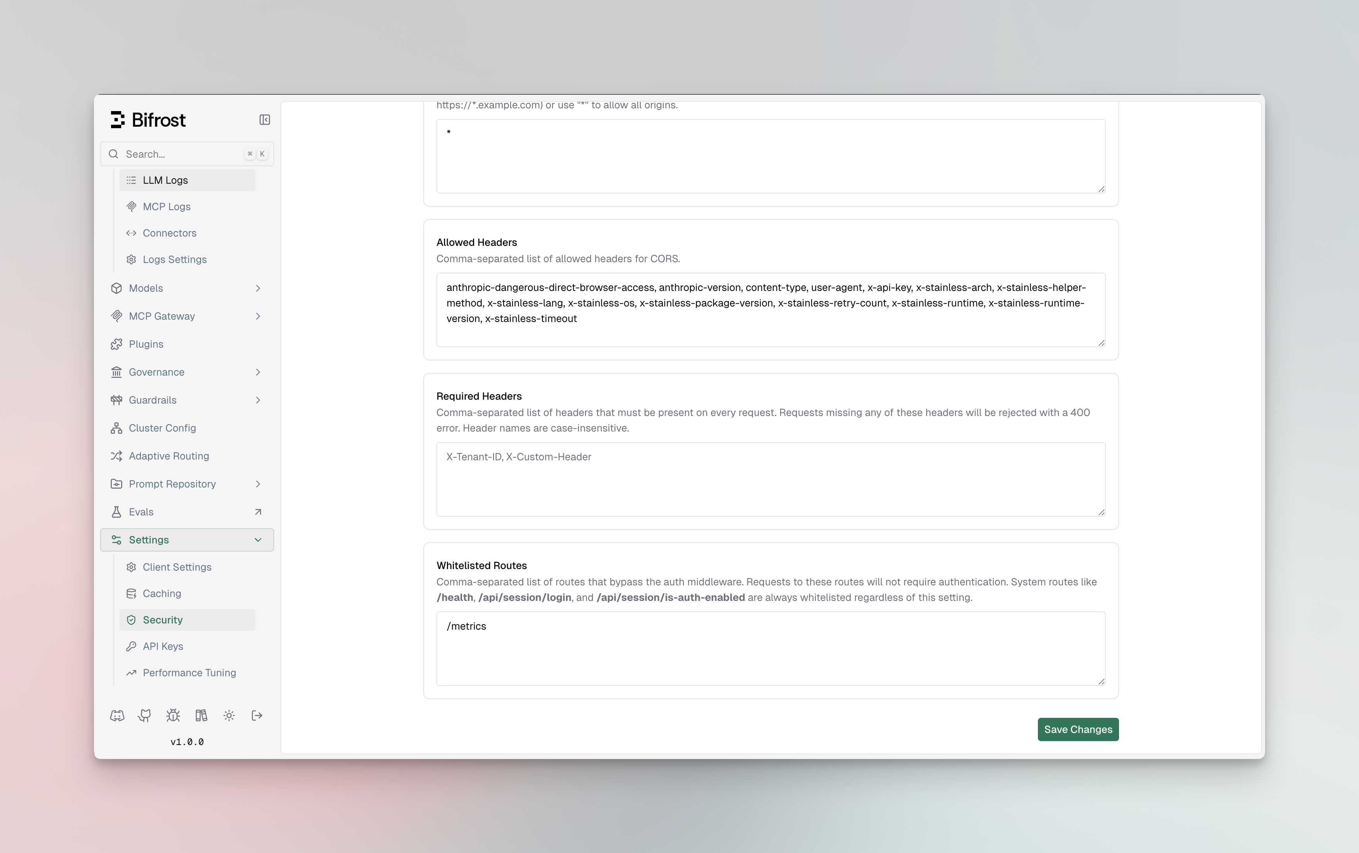Open the documentation books icon
This screenshot has width=1359, height=853.
(201, 715)
